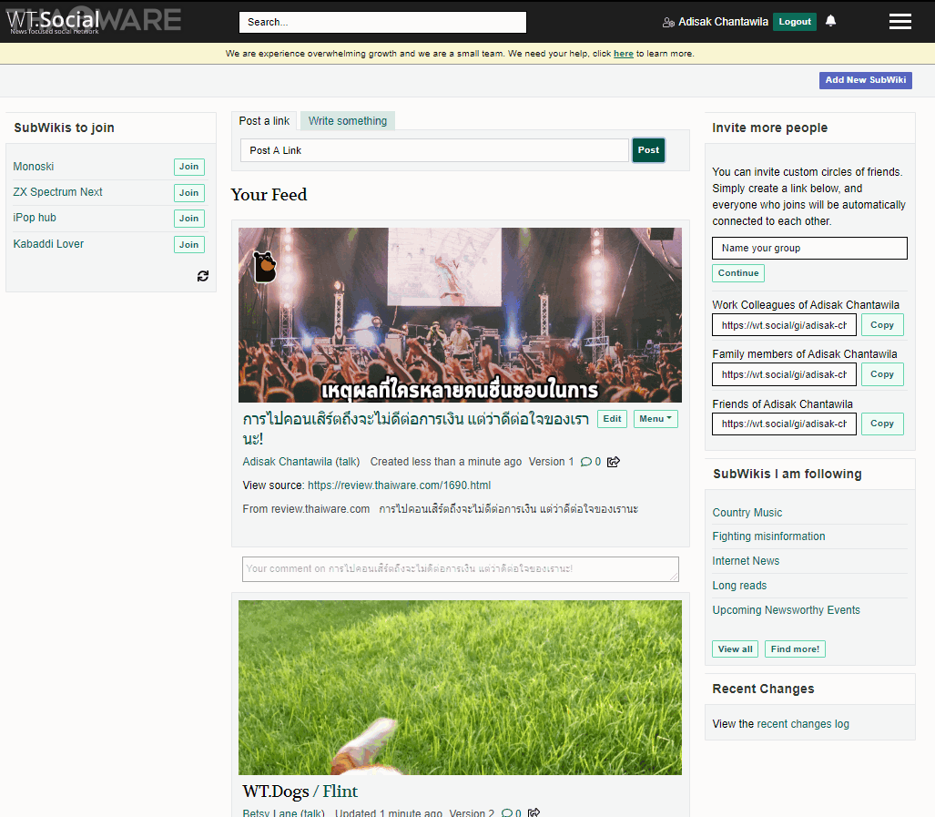Click the WT.Social logo

55,21
